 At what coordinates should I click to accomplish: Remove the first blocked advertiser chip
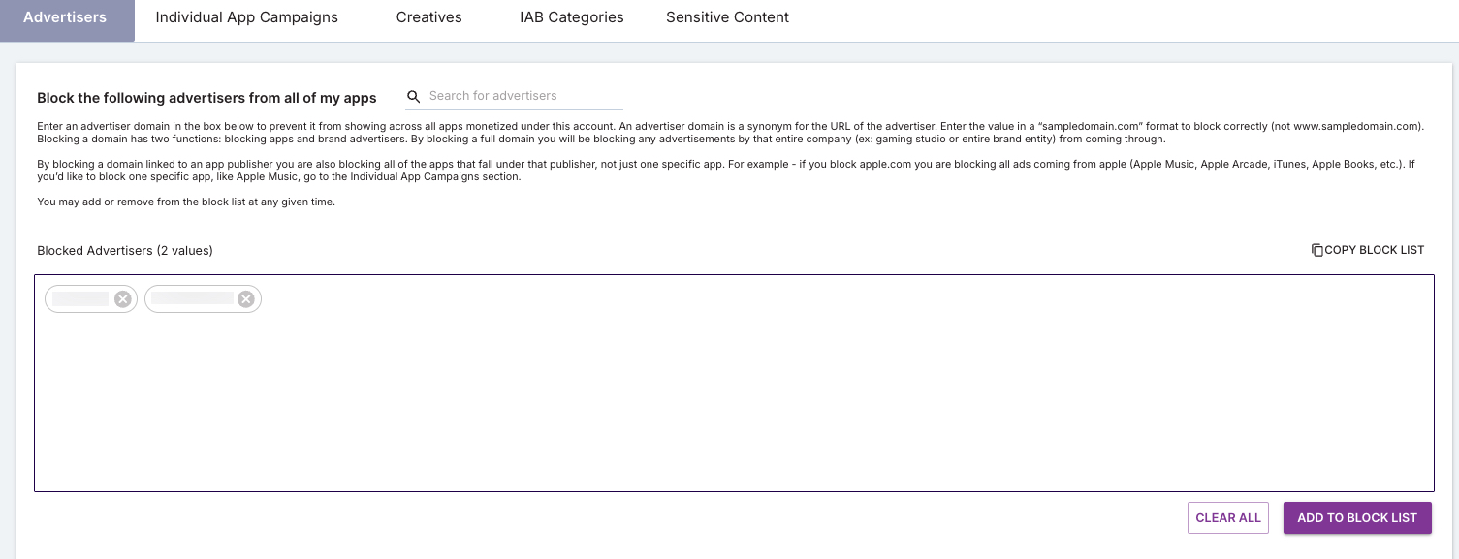123,299
